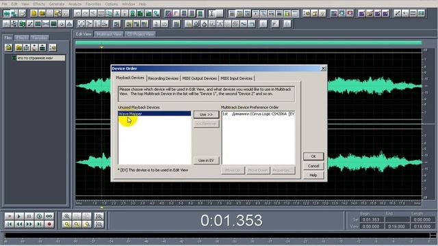Select the Edit View tab
The height and width of the screenshot is (246, 438).
(x=83, y=34)
